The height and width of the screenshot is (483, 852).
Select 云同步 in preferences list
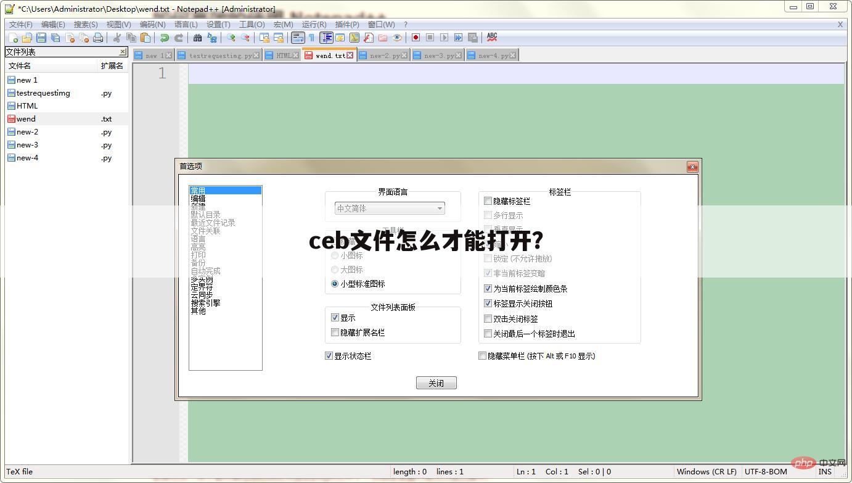[x=202, y=295]
